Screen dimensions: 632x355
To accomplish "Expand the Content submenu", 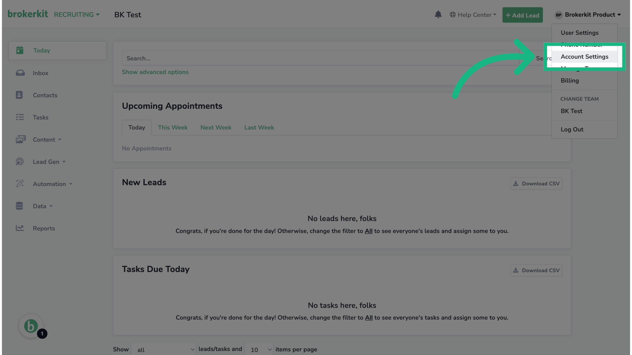I will pyautogui.click(x=47, y=139).
